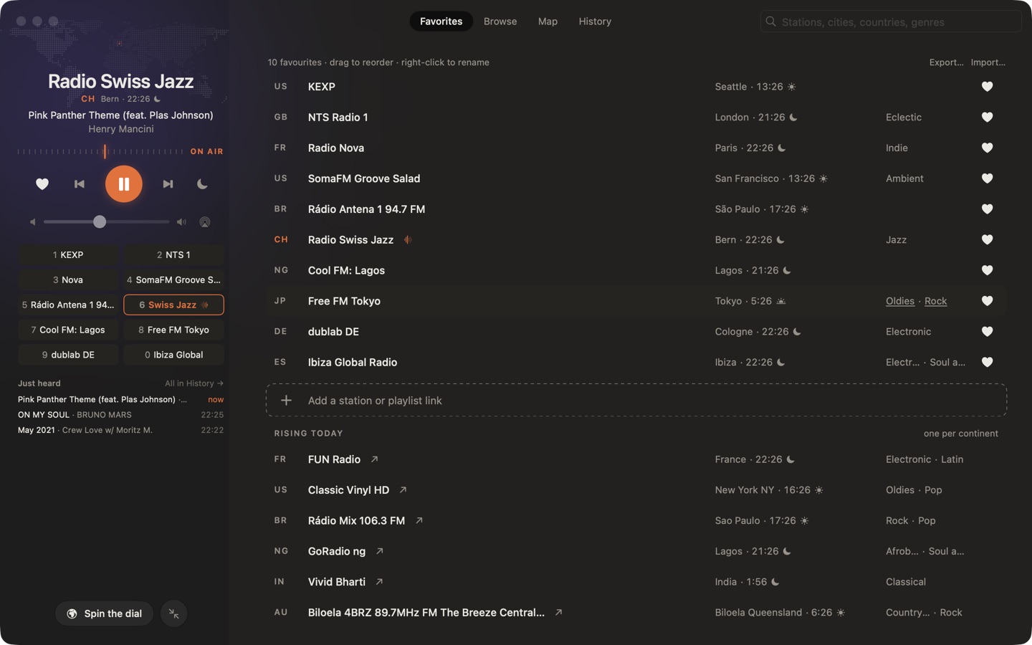Select the dublab DE station row
This screenshot has height=645, width=1032.
click(x=636, y=332)
